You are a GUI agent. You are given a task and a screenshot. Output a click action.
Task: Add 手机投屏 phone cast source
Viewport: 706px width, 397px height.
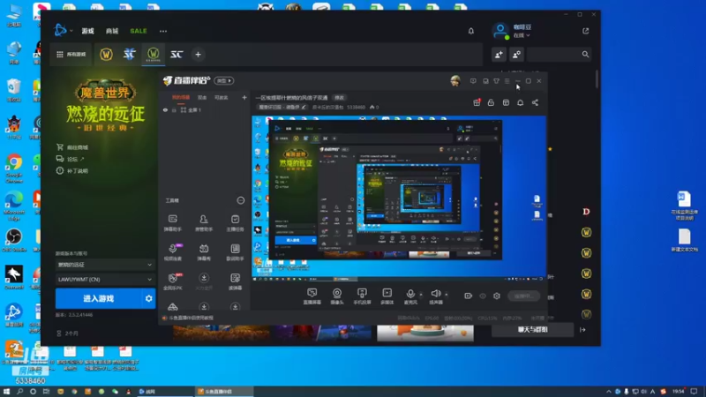[362, 296]
